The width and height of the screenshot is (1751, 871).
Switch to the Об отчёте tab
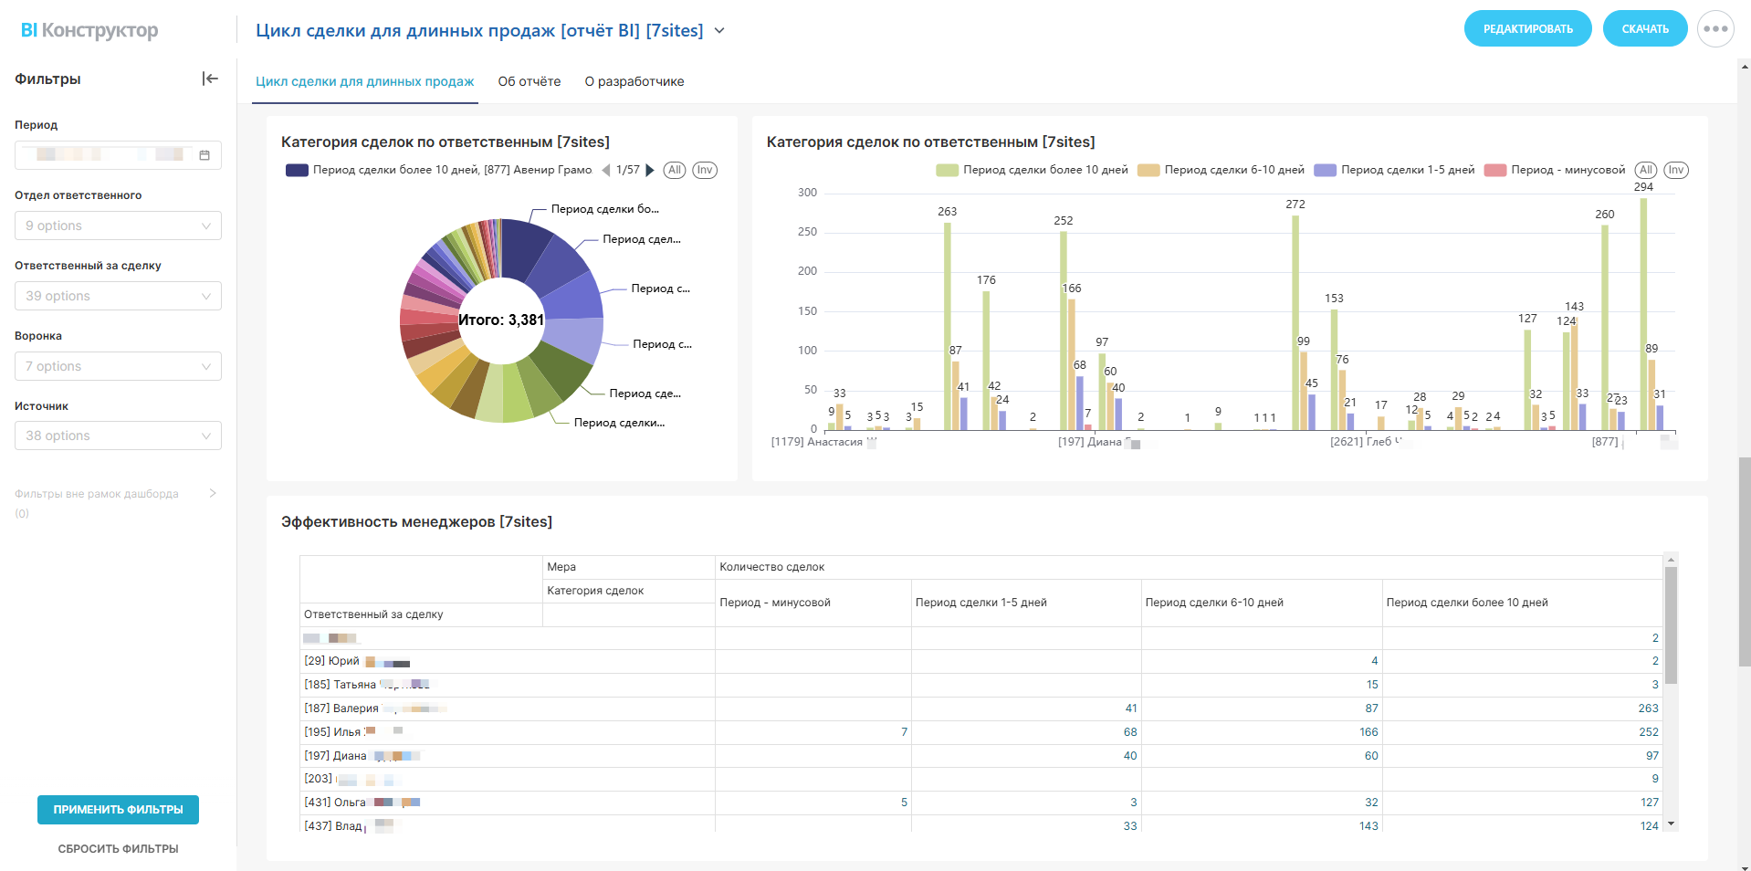tap(529, 81)
